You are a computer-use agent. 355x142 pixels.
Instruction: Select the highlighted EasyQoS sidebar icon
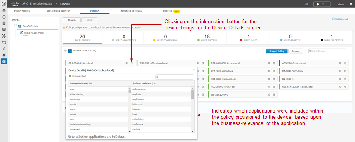click(4, 61)
